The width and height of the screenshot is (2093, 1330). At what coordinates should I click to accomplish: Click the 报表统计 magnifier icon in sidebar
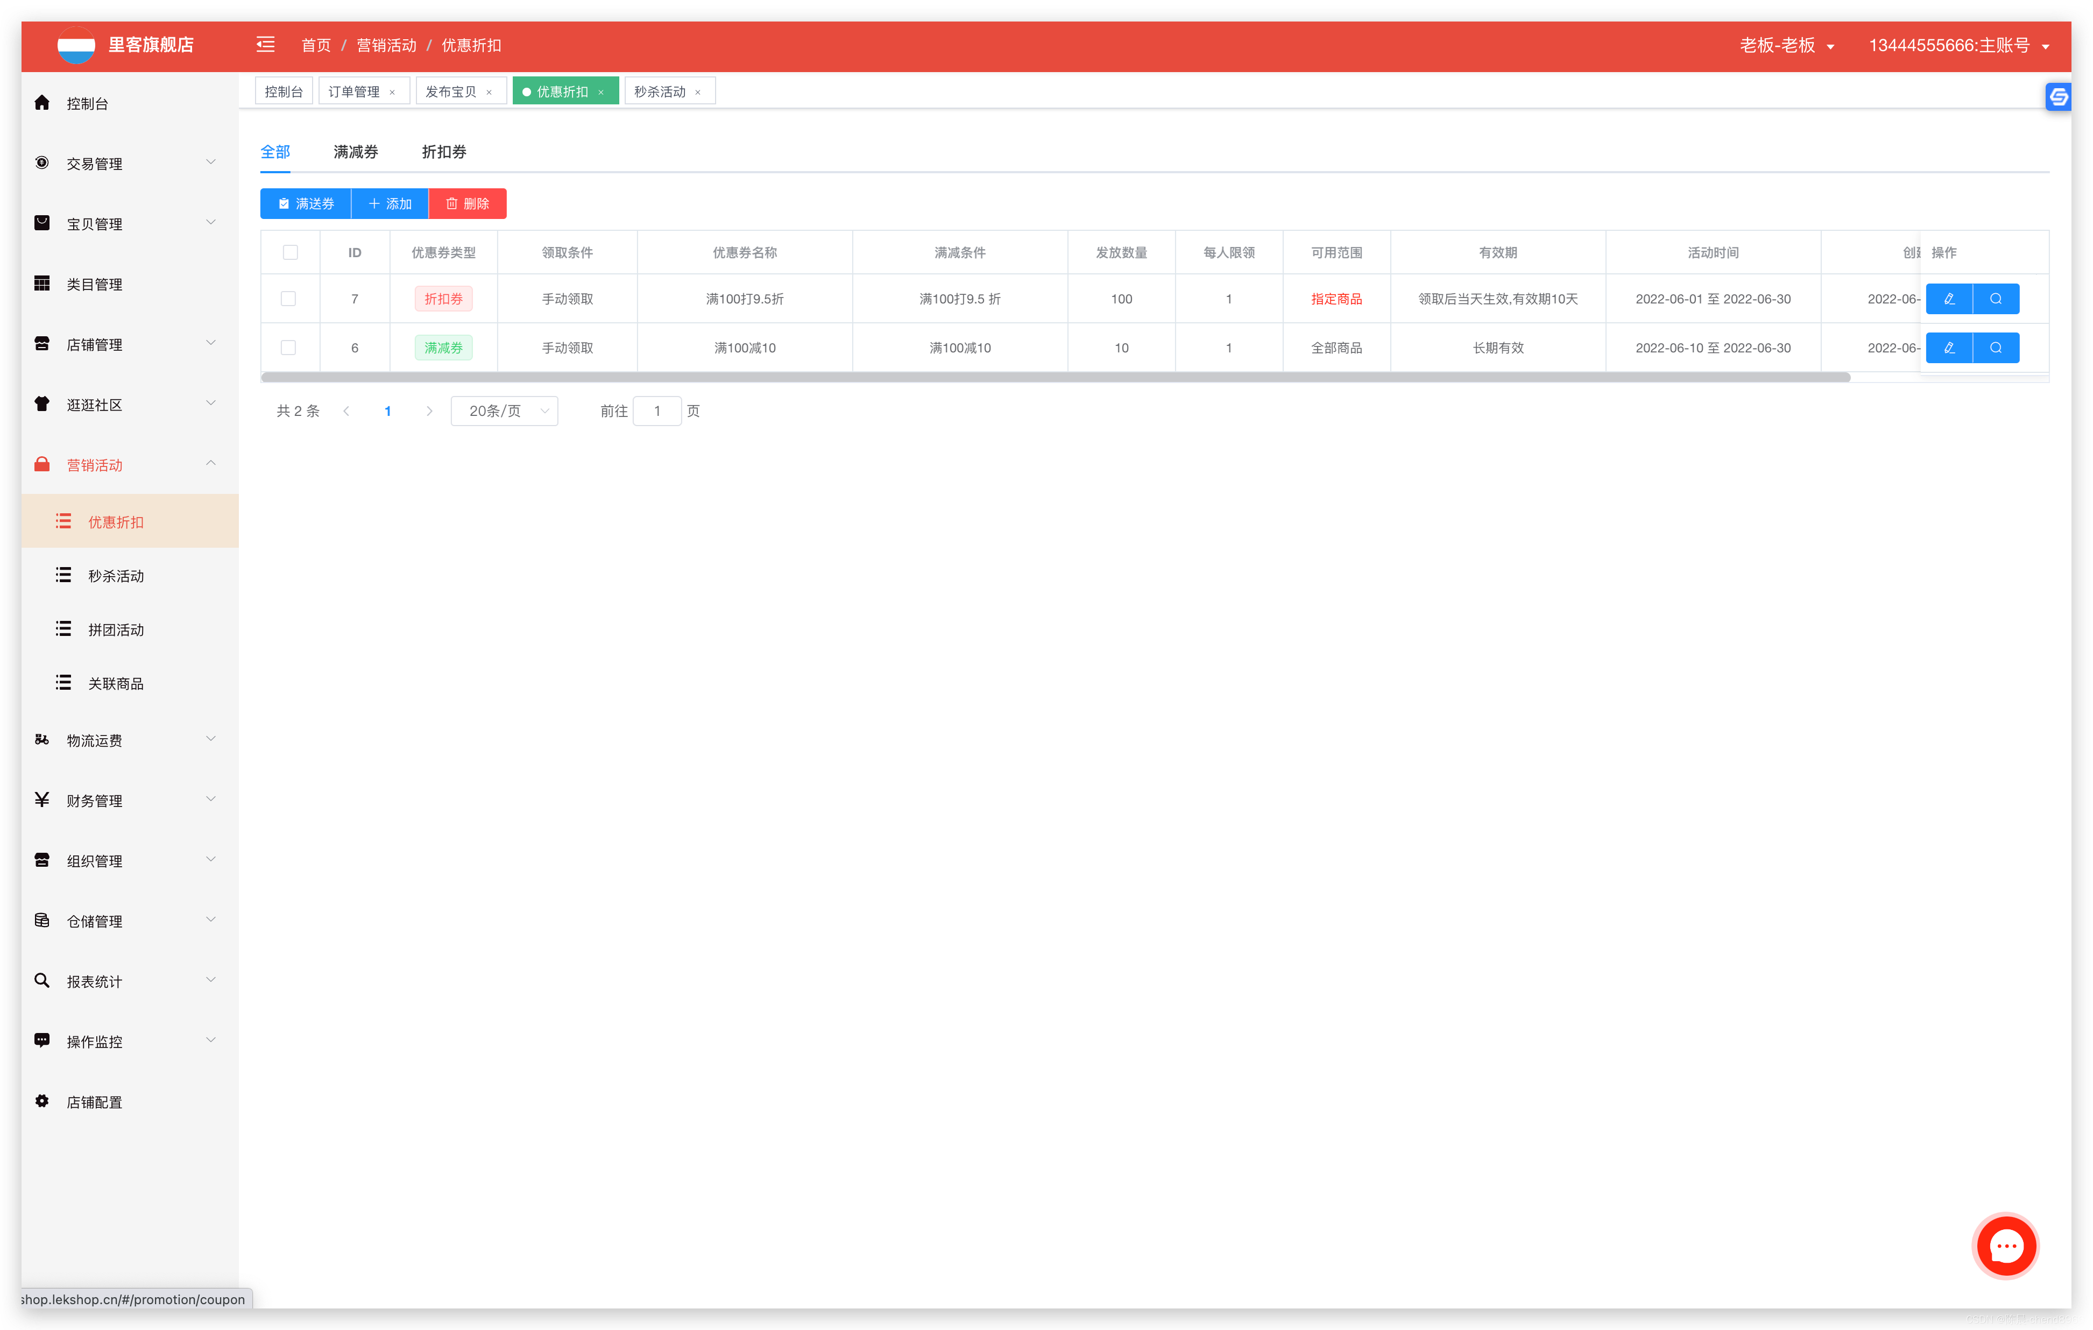(x=41, y=980)
